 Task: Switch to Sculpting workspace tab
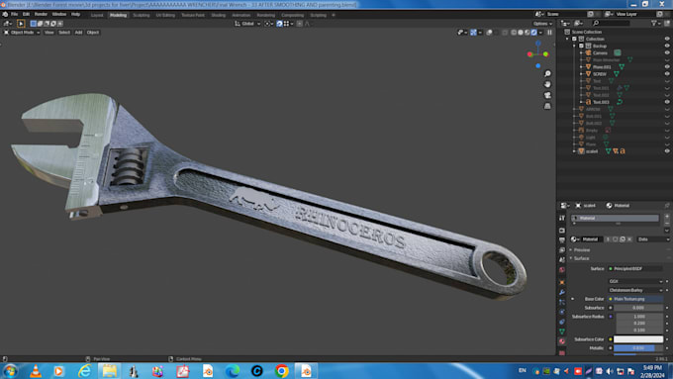(x=141, y=15)
